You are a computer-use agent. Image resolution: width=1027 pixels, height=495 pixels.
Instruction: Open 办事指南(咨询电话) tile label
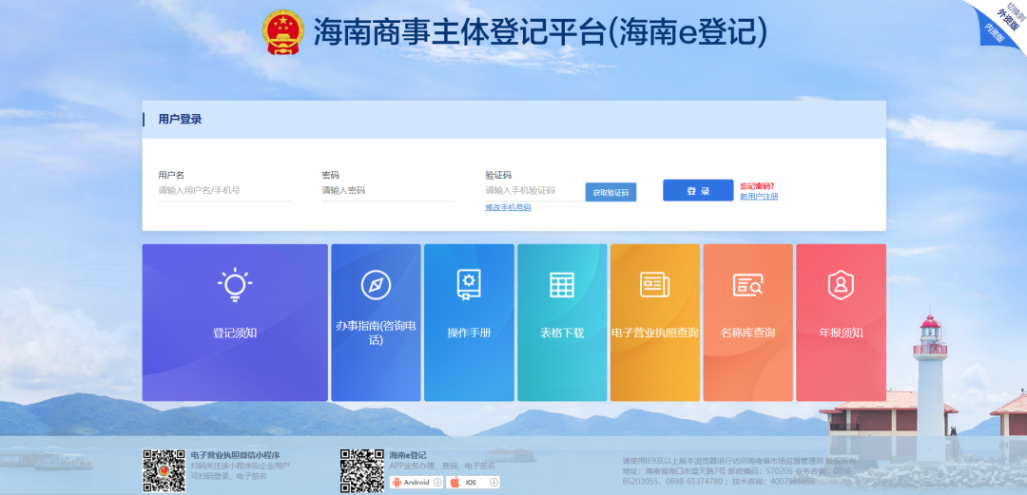(x=376, y=333)
